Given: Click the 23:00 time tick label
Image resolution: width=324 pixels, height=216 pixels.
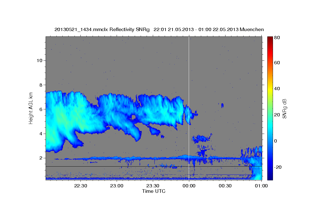Looking at the screenshot, I should [117, 186].
